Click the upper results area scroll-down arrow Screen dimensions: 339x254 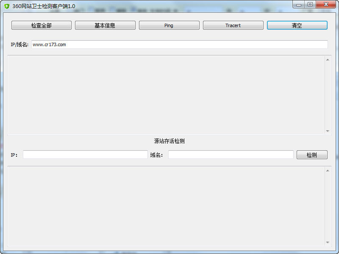tap(327, 131)
